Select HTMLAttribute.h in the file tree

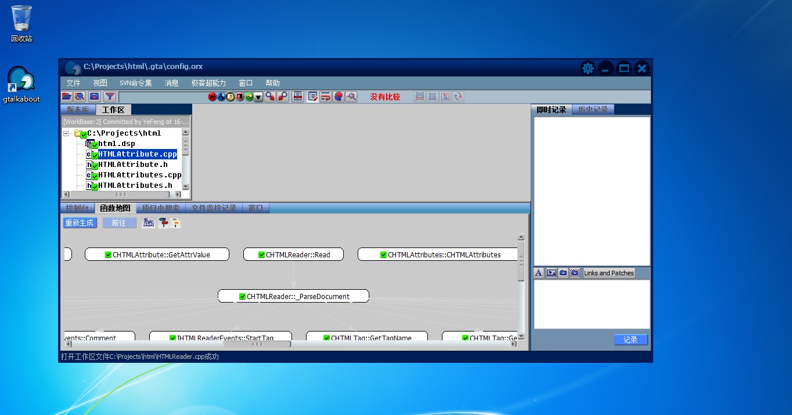132,165
